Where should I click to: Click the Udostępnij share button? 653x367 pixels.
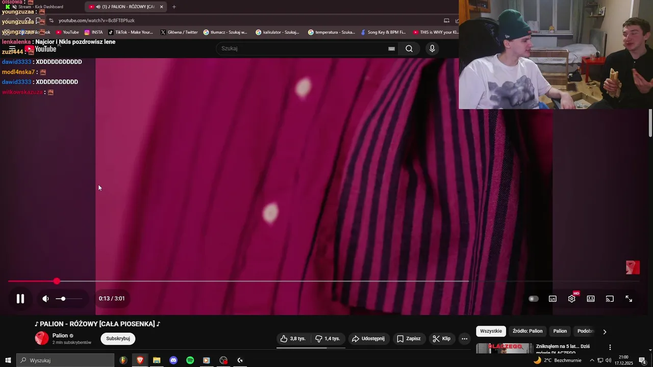pos(368,338)
